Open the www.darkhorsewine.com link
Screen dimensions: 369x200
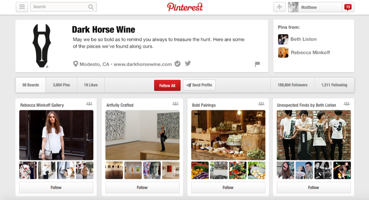[x=143, y=64]
